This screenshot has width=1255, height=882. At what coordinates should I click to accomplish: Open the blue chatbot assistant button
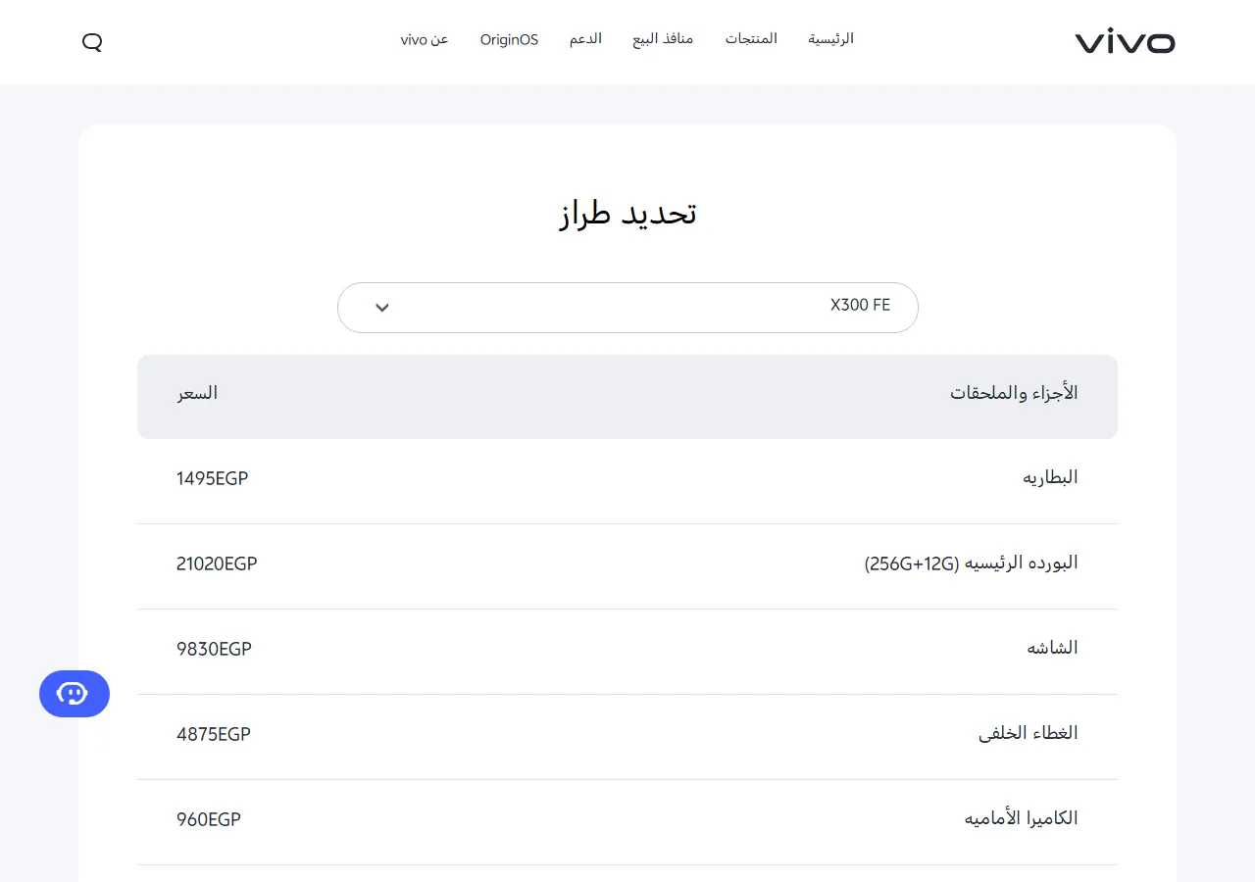(x=75, y=694)
